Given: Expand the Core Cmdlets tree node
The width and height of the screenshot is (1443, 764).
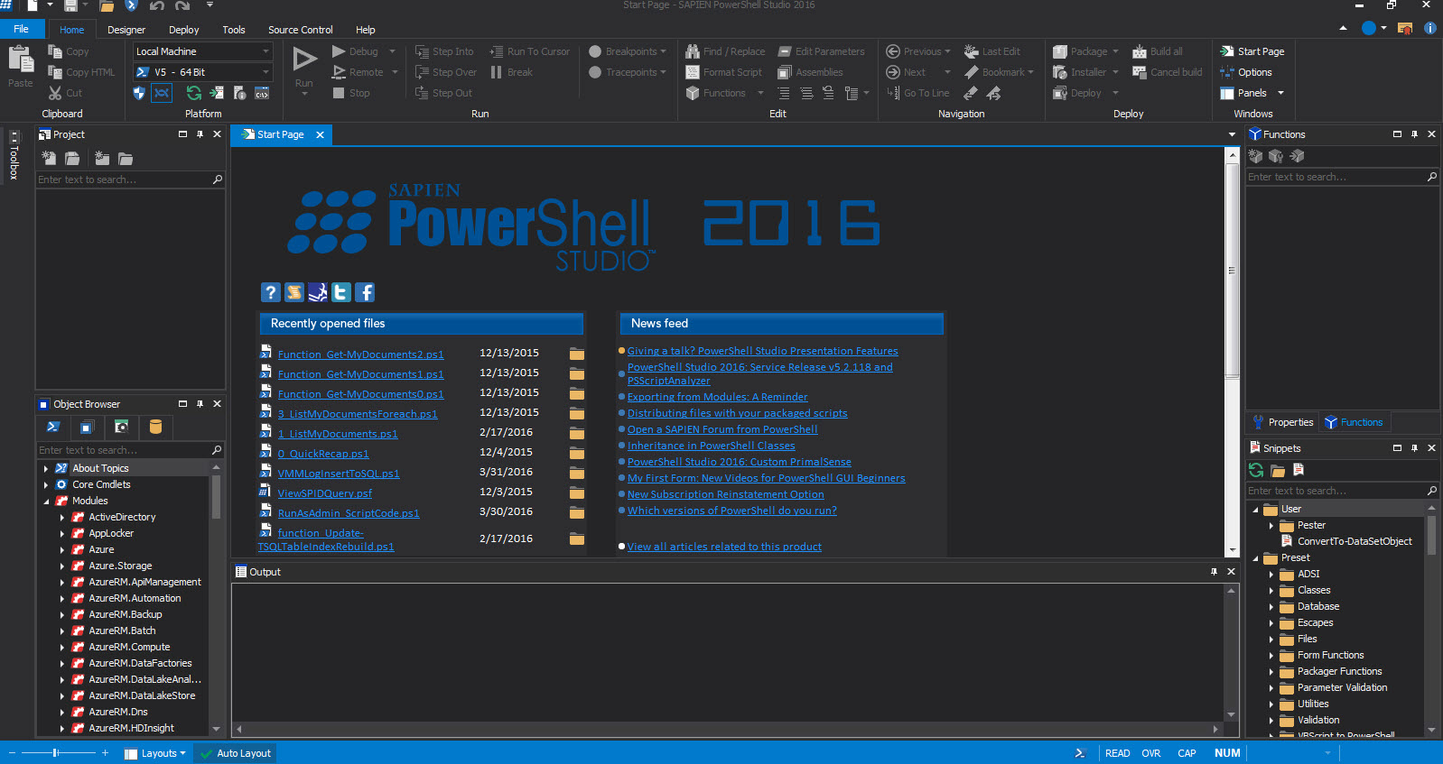Looking at the screenshot, I should click(46, 484).
